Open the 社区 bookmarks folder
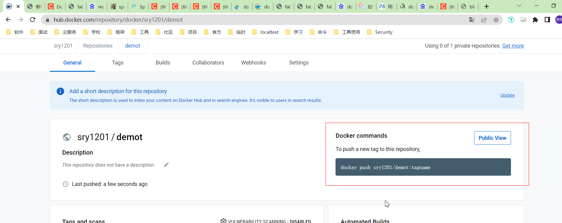 click(x=164, y=32)
